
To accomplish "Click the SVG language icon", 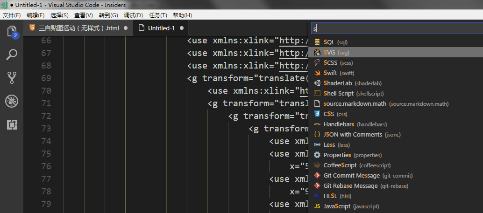I will (x=317, y=53).
